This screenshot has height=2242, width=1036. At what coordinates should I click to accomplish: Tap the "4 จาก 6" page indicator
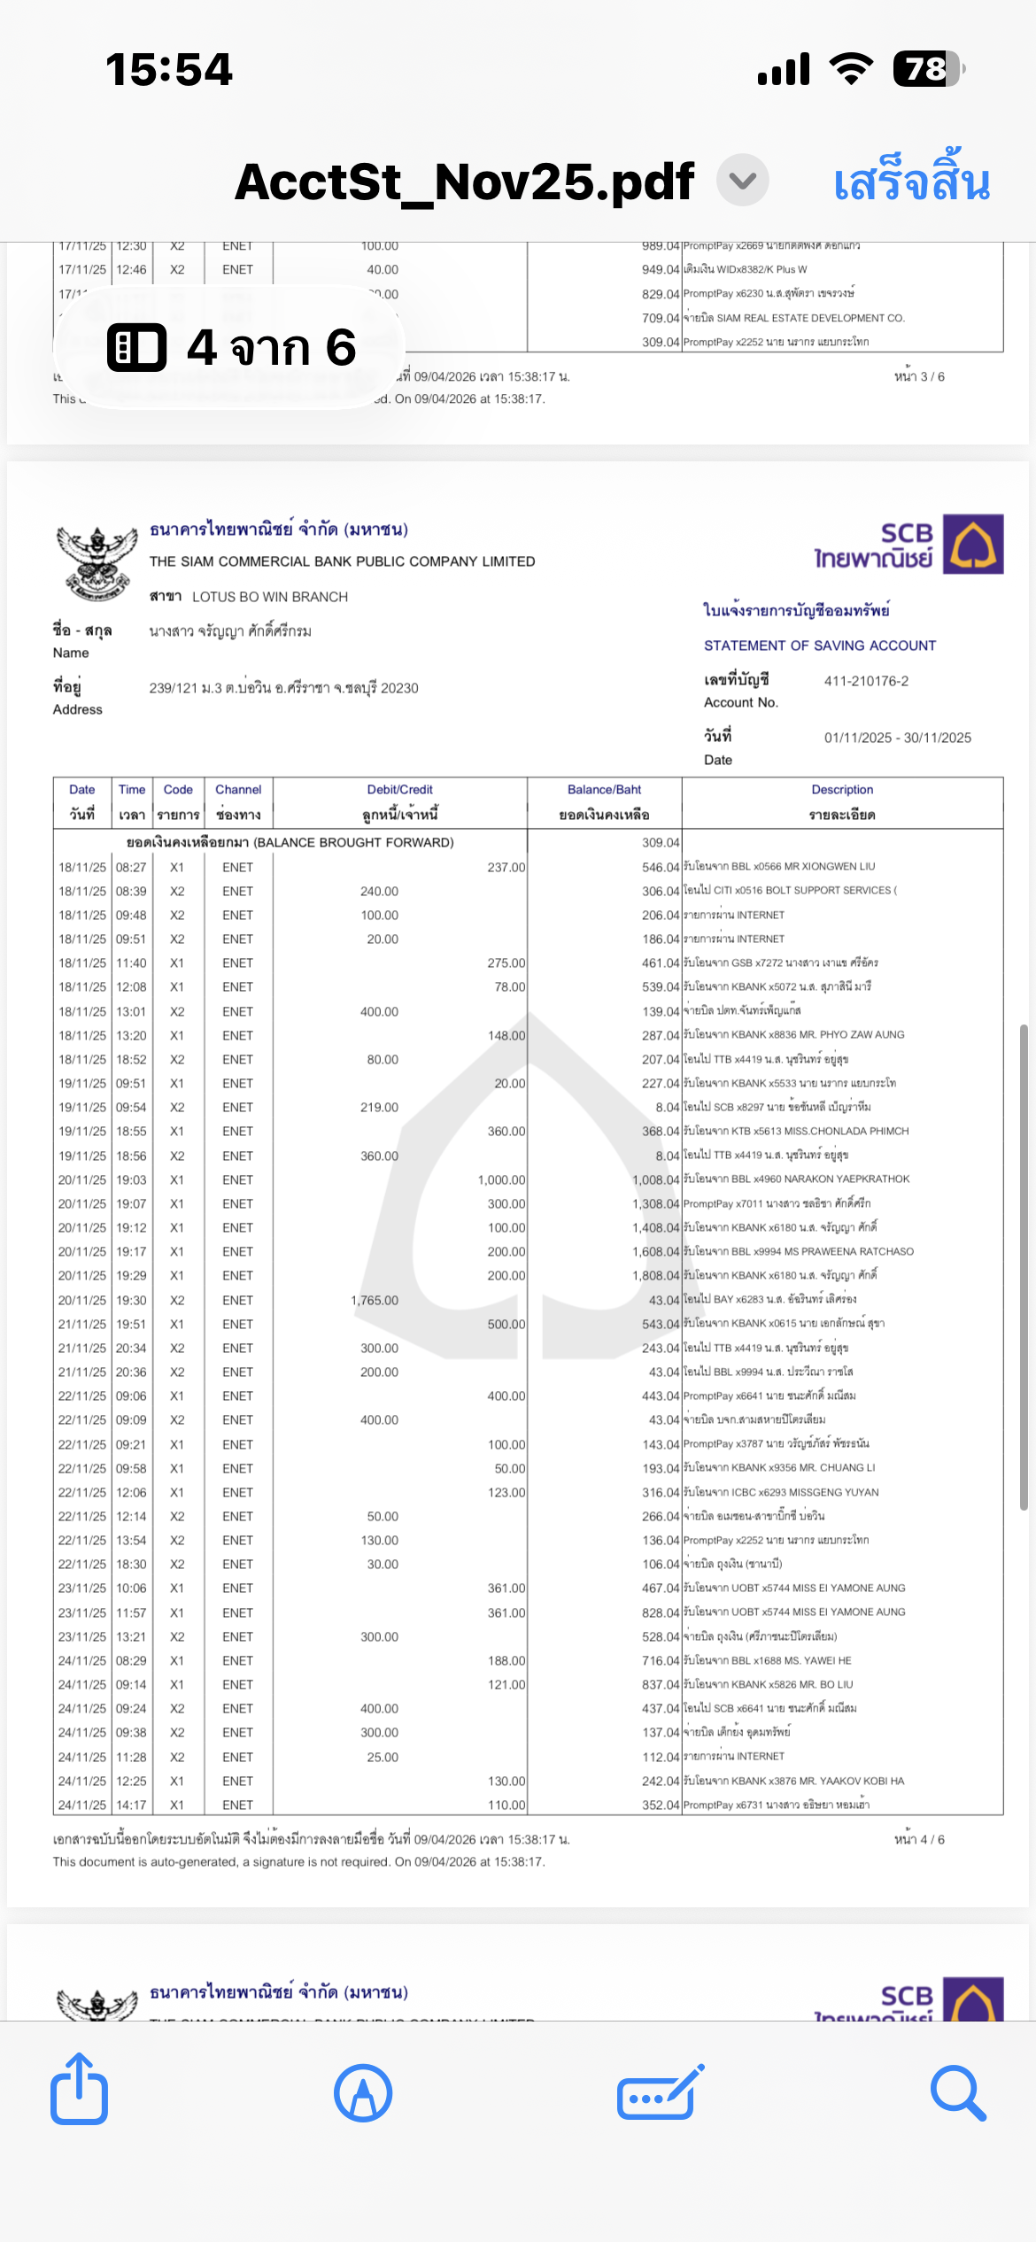point(271,346)
